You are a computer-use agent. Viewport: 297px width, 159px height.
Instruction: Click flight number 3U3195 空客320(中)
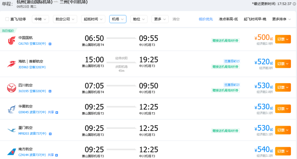[32, 91]
